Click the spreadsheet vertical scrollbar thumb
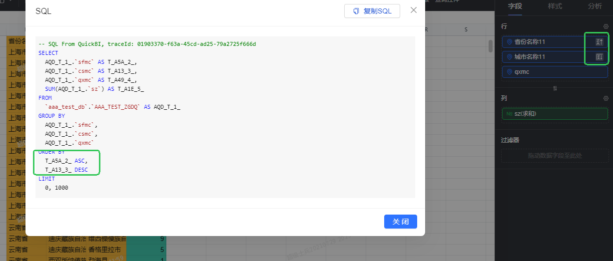Viewport: 613px width, 261px height. pyautogui.click(x=491, y=46)
